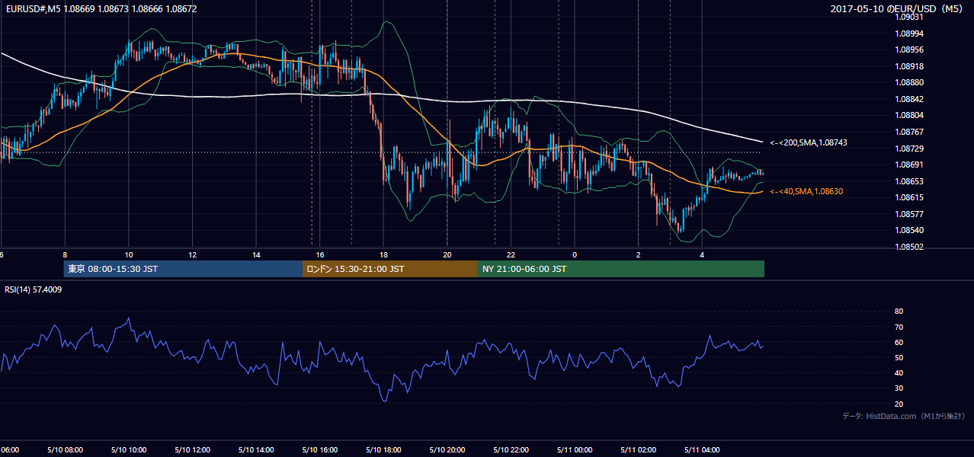Click price axis label 1.08577
The width and height of the screenshot is (974, 457).
910,214
